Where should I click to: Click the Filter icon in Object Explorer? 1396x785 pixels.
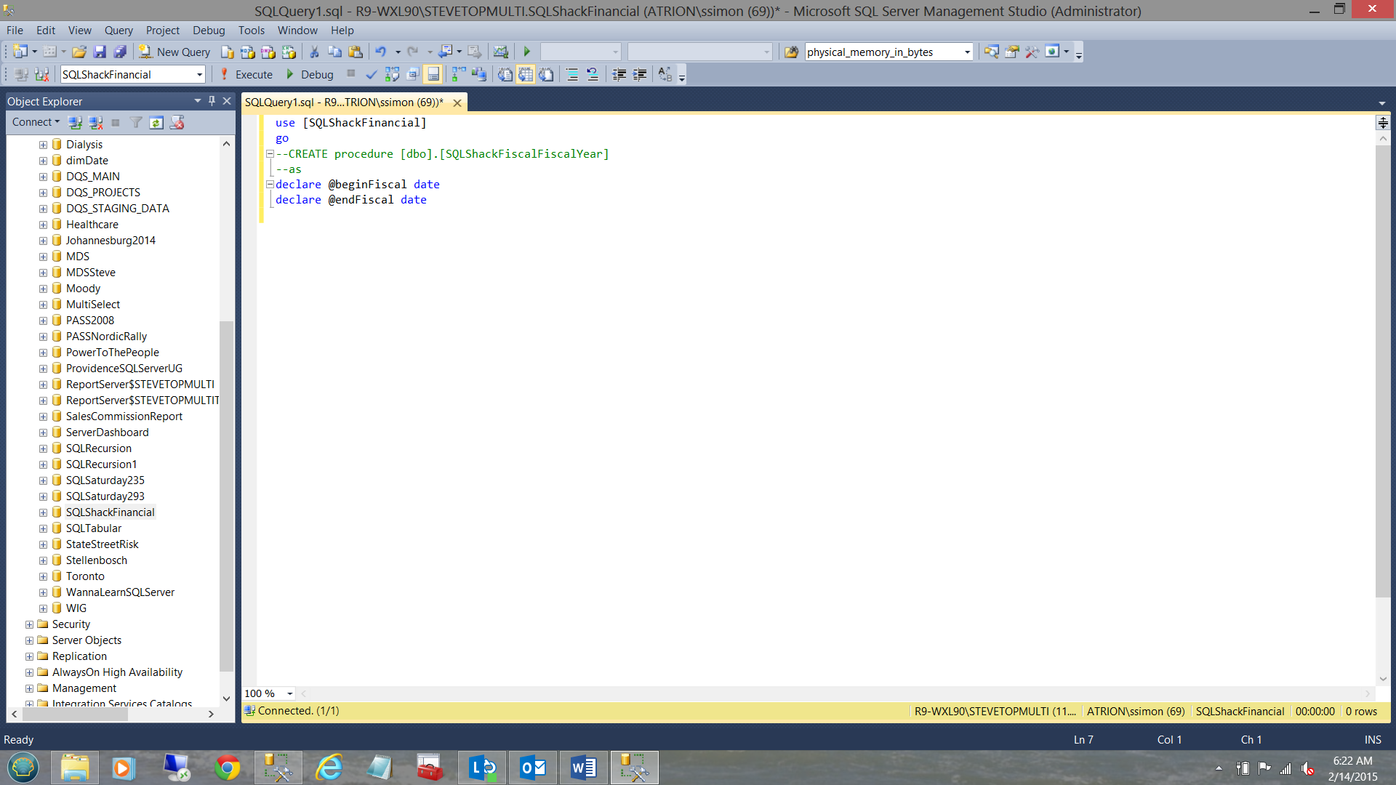coord(136,122)
